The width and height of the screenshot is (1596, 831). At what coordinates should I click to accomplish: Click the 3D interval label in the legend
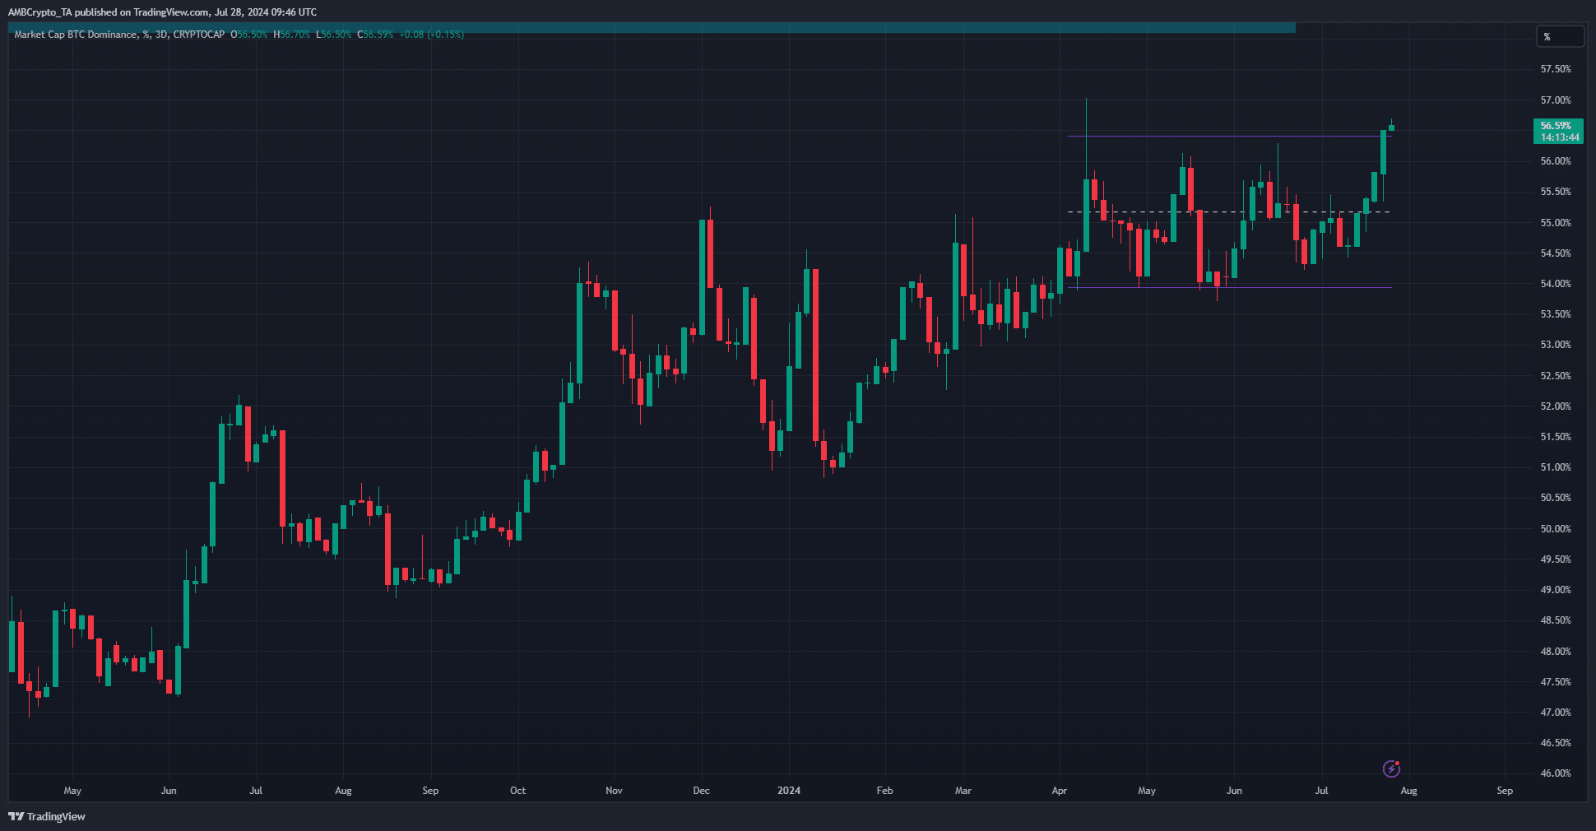[x=161, y=35]
